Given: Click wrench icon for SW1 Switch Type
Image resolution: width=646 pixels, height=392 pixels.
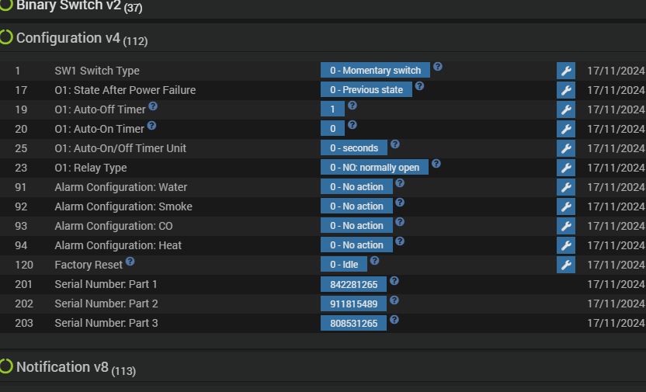Looking at the screenshot, I should (x=566, y=71).
